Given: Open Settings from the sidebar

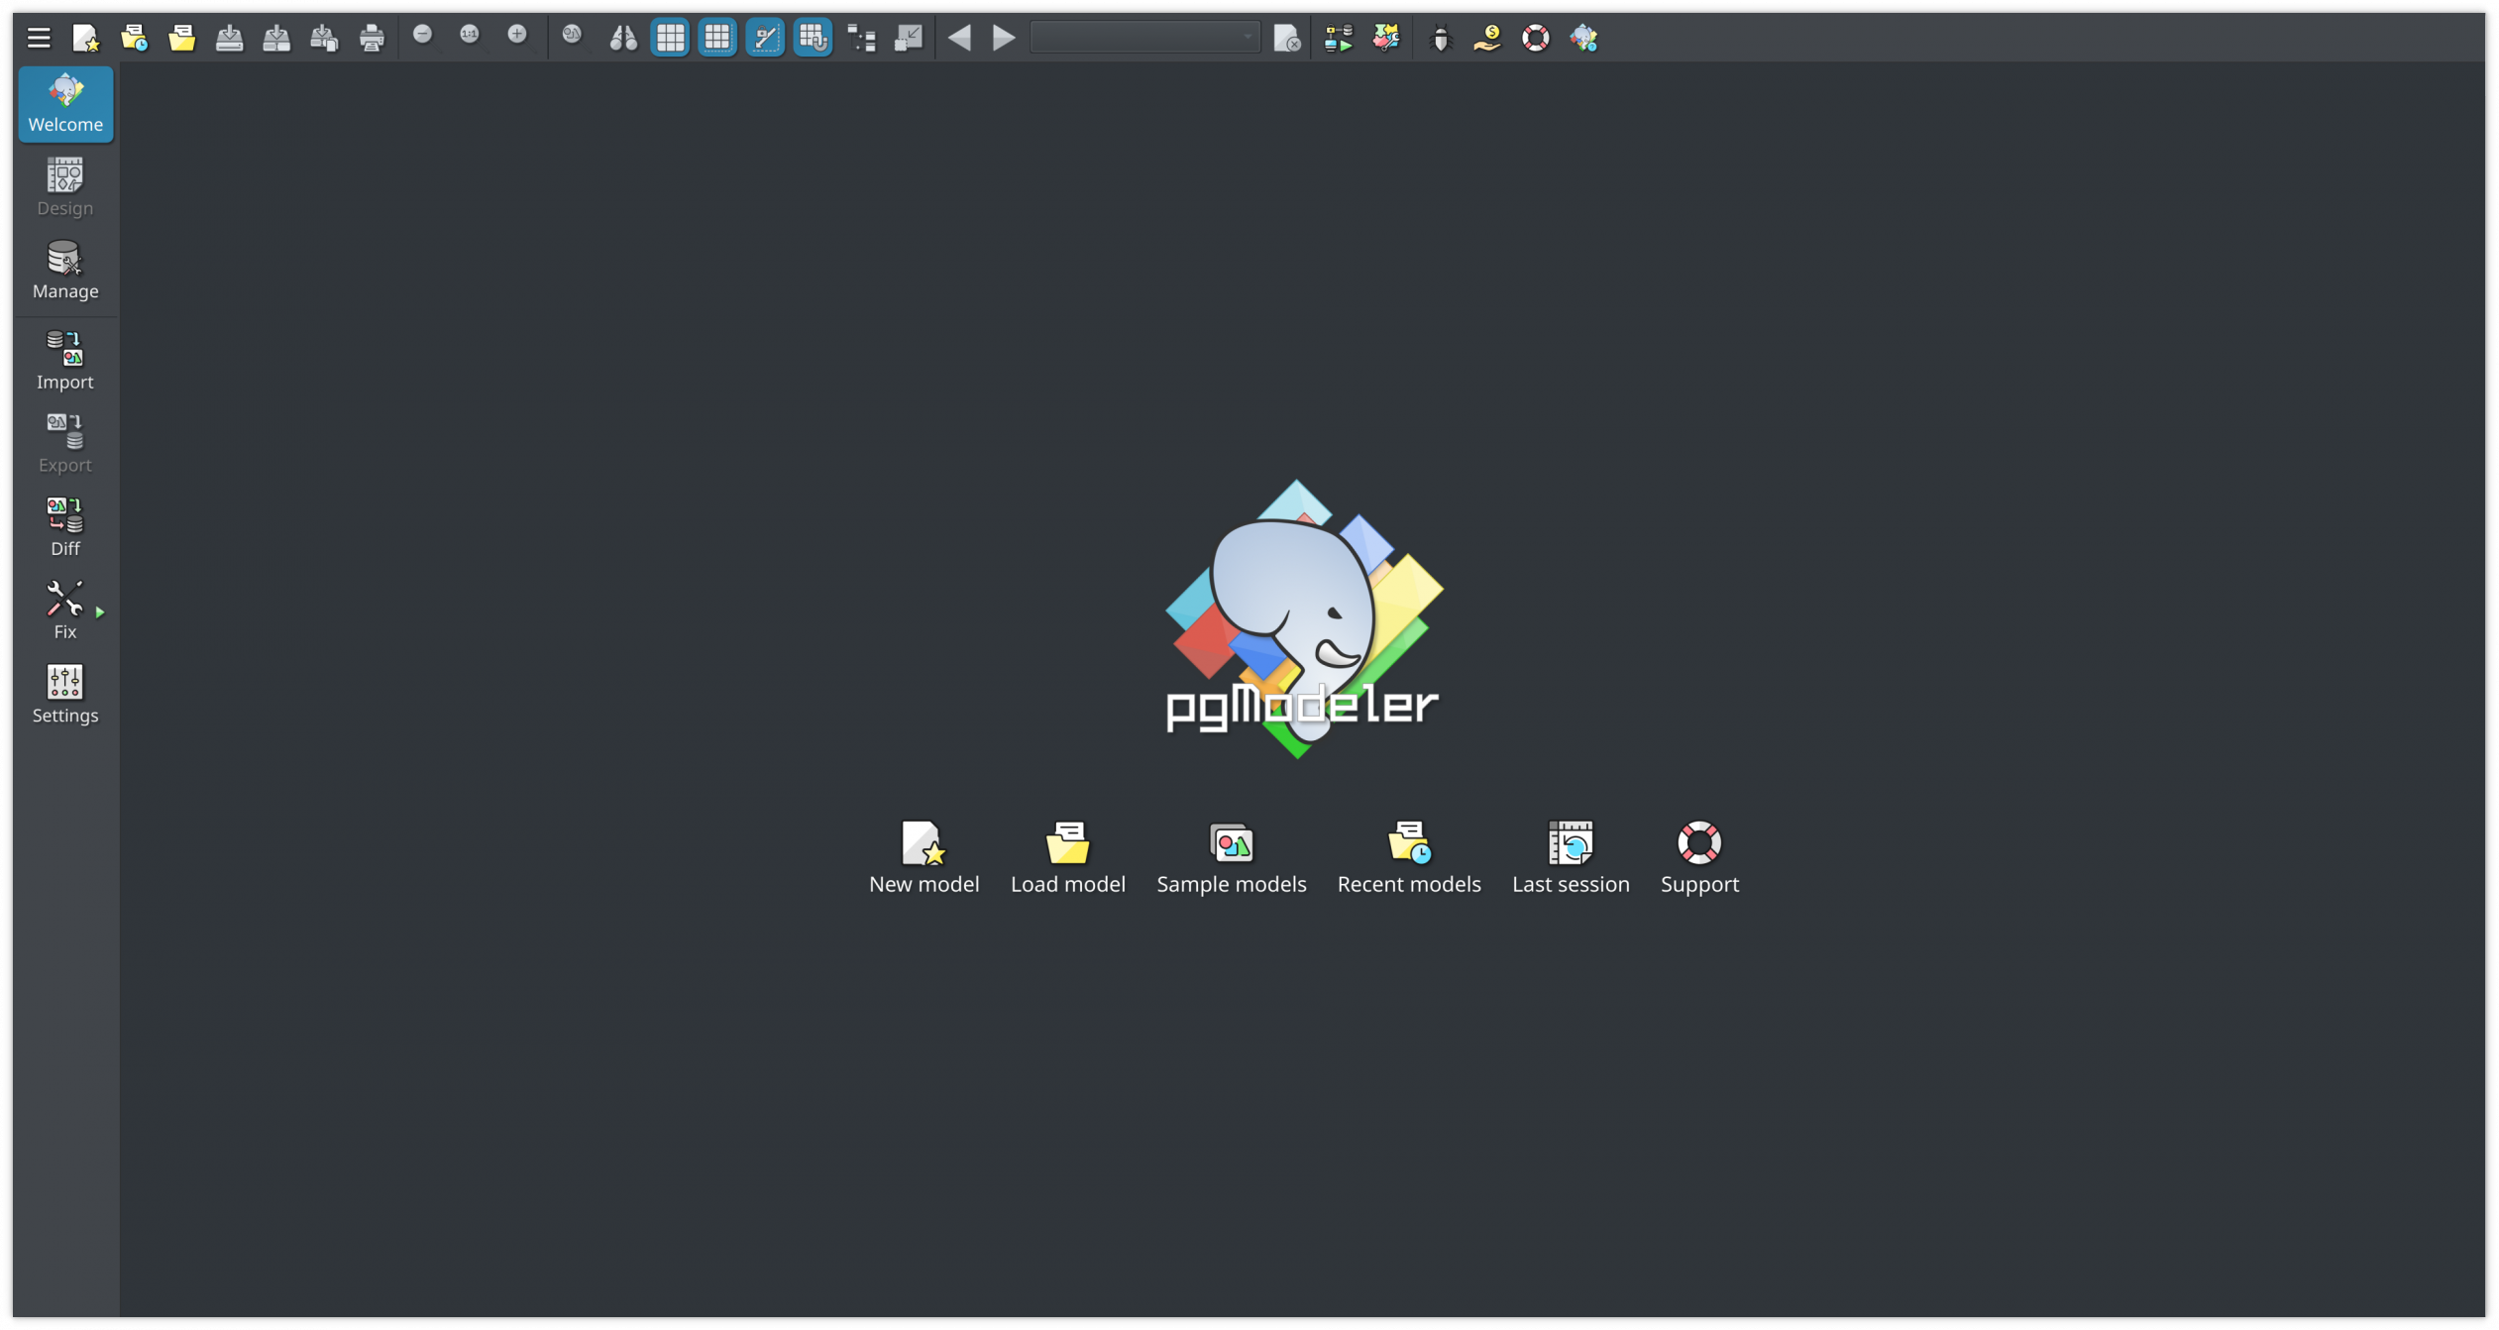Looking at the screenshot, I should pos(65,694).
